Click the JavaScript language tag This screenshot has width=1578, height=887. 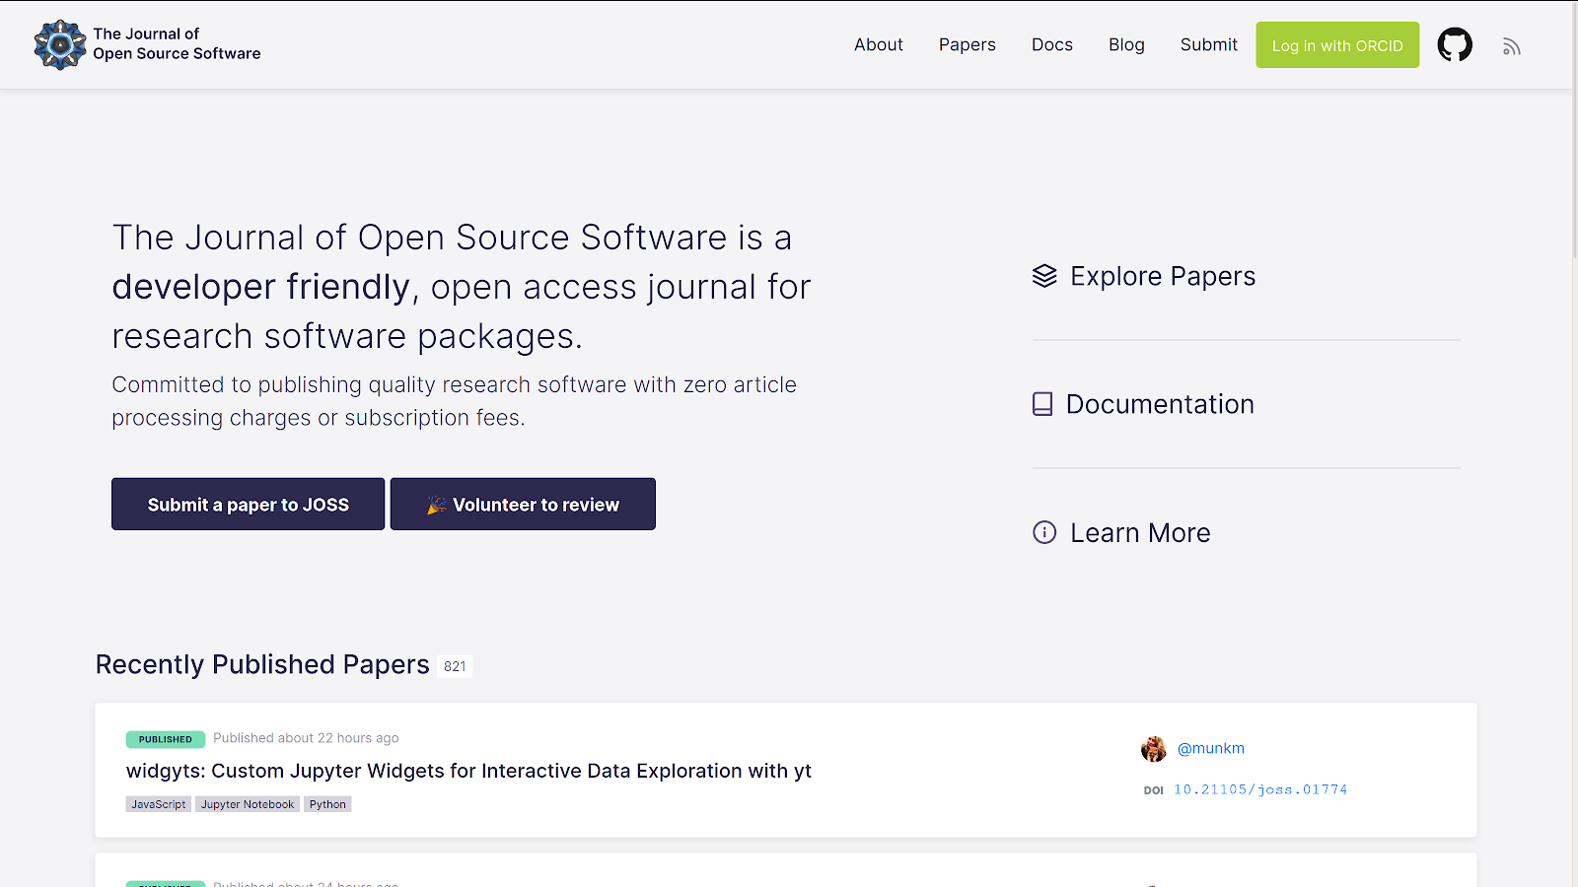coord(159,804)
